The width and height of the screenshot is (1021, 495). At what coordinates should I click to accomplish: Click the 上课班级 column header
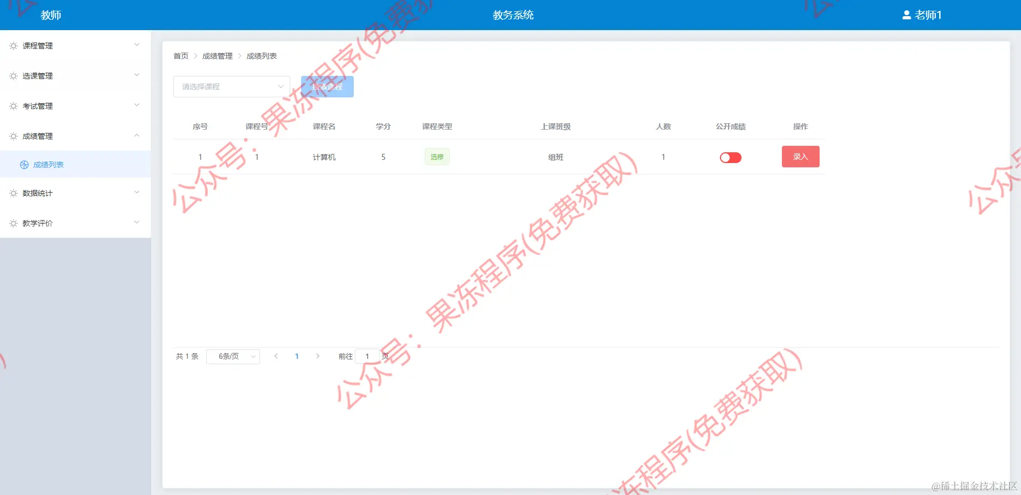(556, 126)
